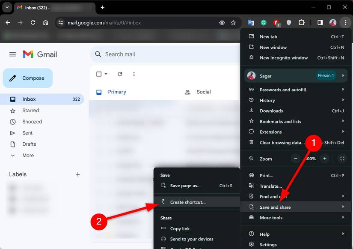
Task: Open the Social inbox tab
Action: tap(203, 92)
